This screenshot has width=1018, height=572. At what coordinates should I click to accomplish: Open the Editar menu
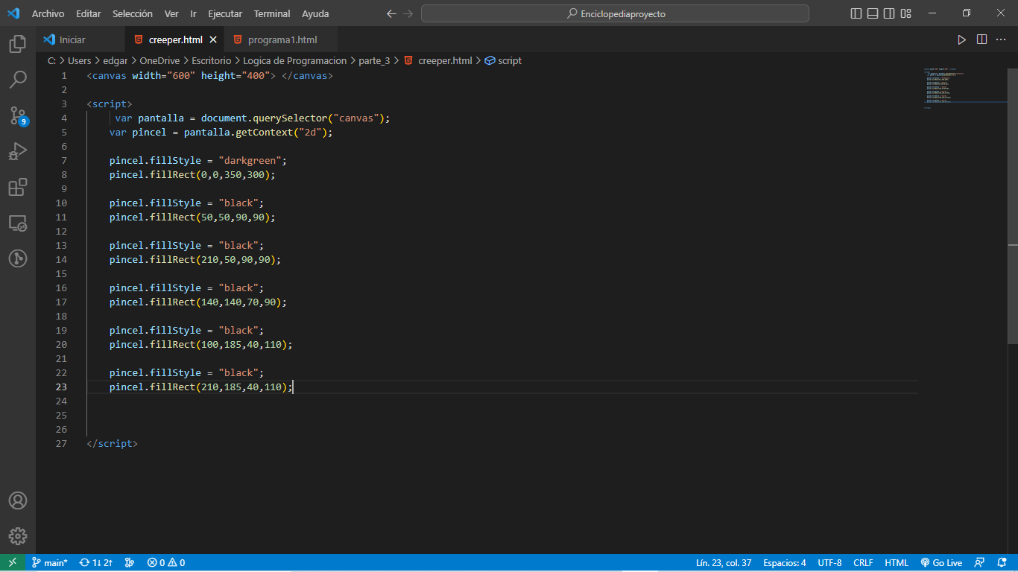point(88,13)
